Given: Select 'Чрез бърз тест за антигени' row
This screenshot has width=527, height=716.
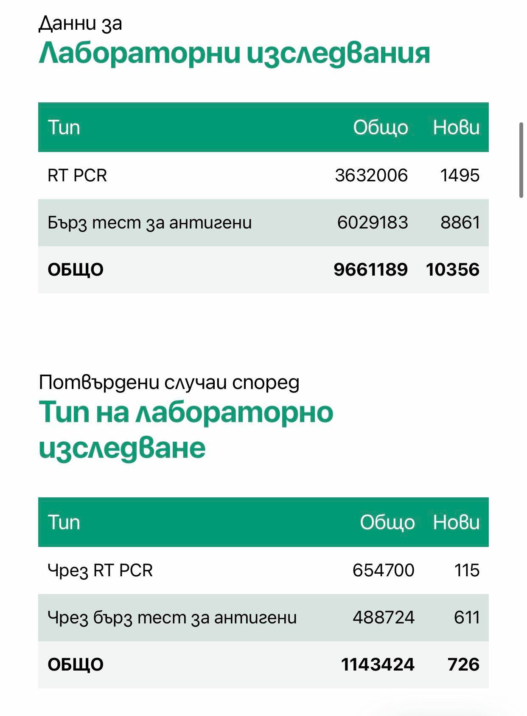Looking at the screenshot, I should pyautogui.click(x=263, y=617).
